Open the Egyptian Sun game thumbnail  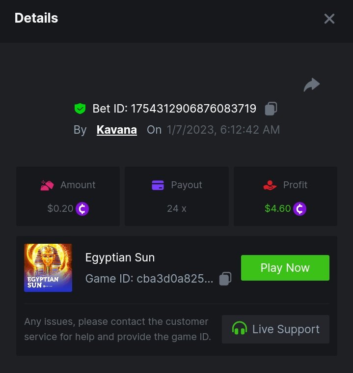tap(48, 268)
